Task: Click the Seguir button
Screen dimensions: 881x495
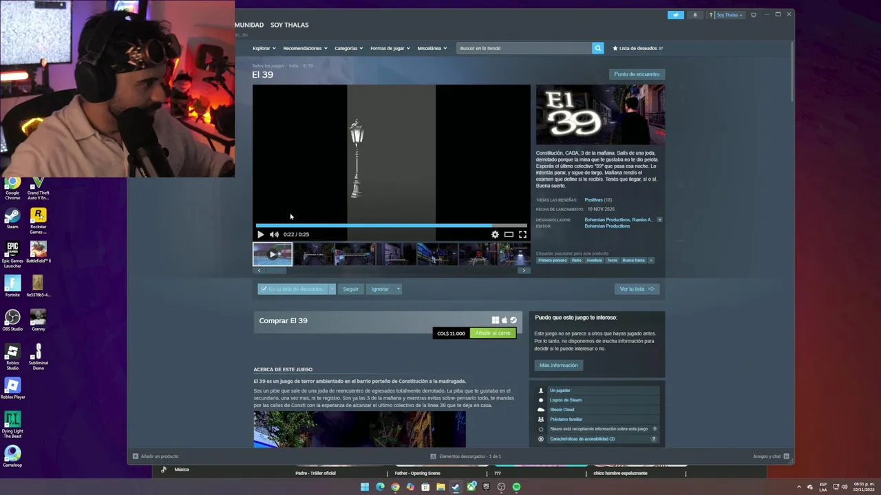Action: tap(350, 289)
